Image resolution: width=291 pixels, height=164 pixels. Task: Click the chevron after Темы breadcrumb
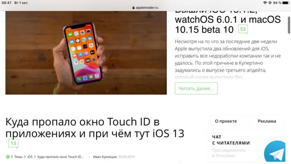point(25,157)
